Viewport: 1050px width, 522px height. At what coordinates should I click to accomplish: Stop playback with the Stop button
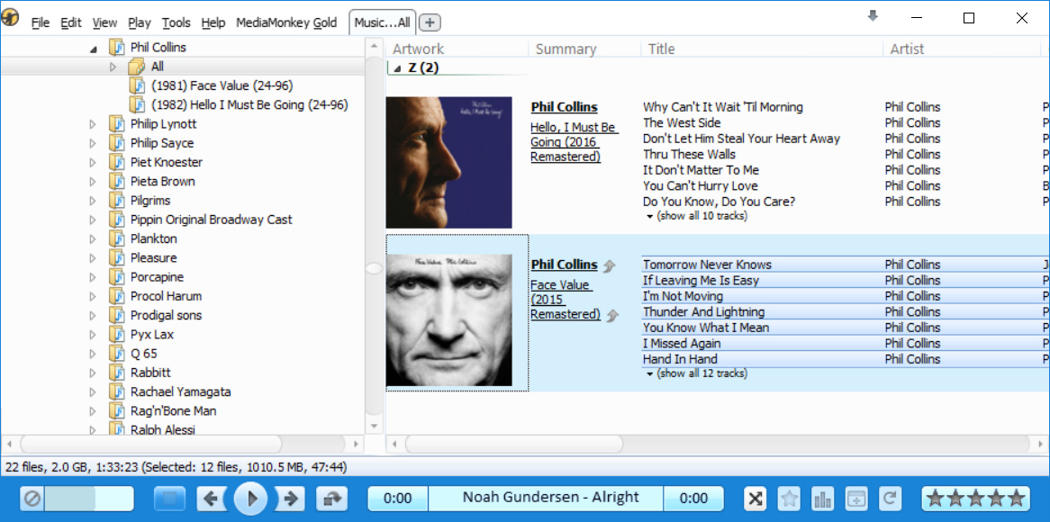click(x=169, y=499)
